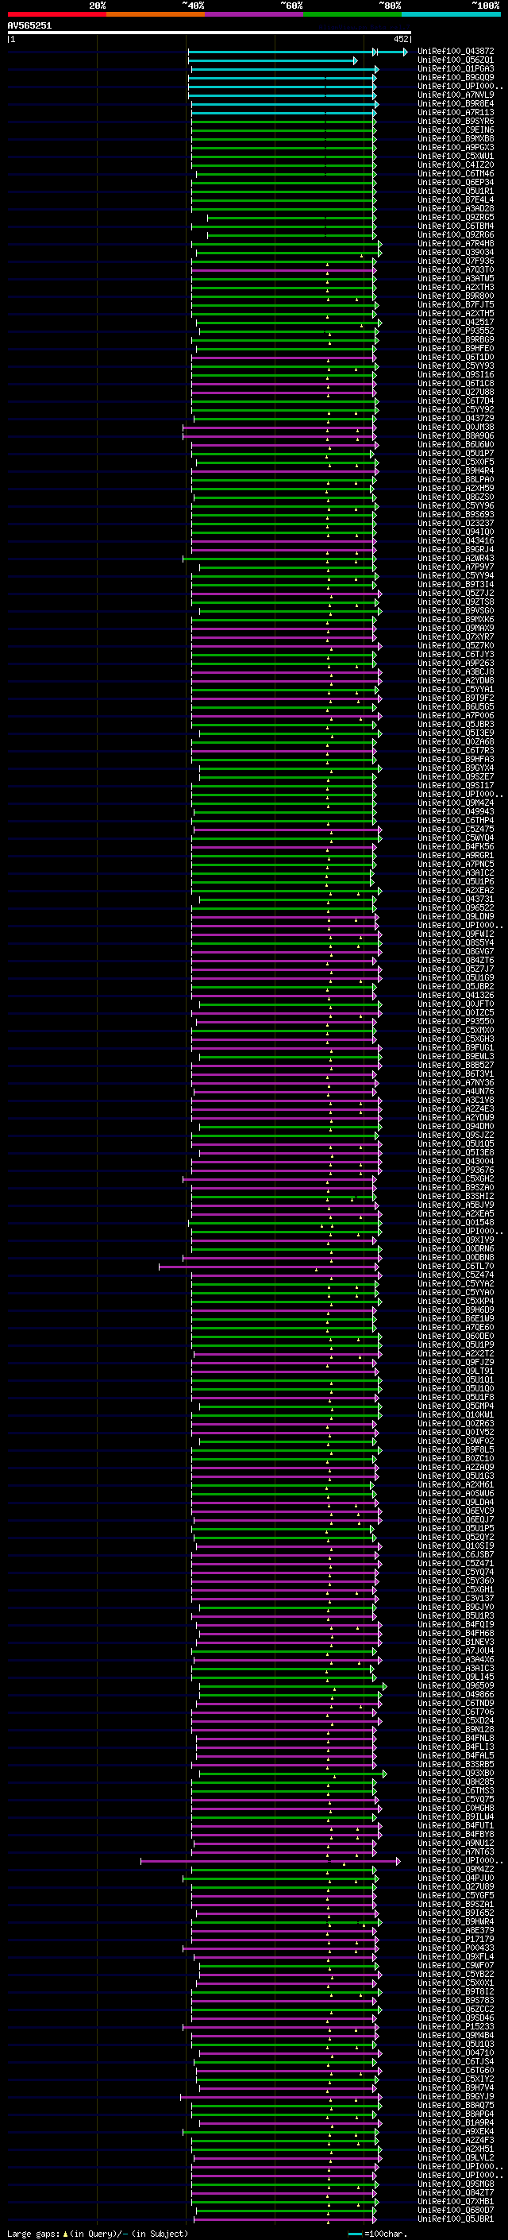Select the UniRef100_C5XKP4 label
The height and width of the screenshot is (2240, 508).
(455, 1300)
